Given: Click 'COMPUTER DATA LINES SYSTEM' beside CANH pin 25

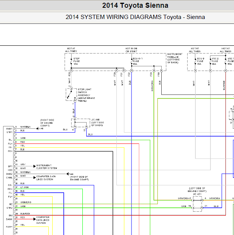Looking at the screenshot, I should [43, 220].
